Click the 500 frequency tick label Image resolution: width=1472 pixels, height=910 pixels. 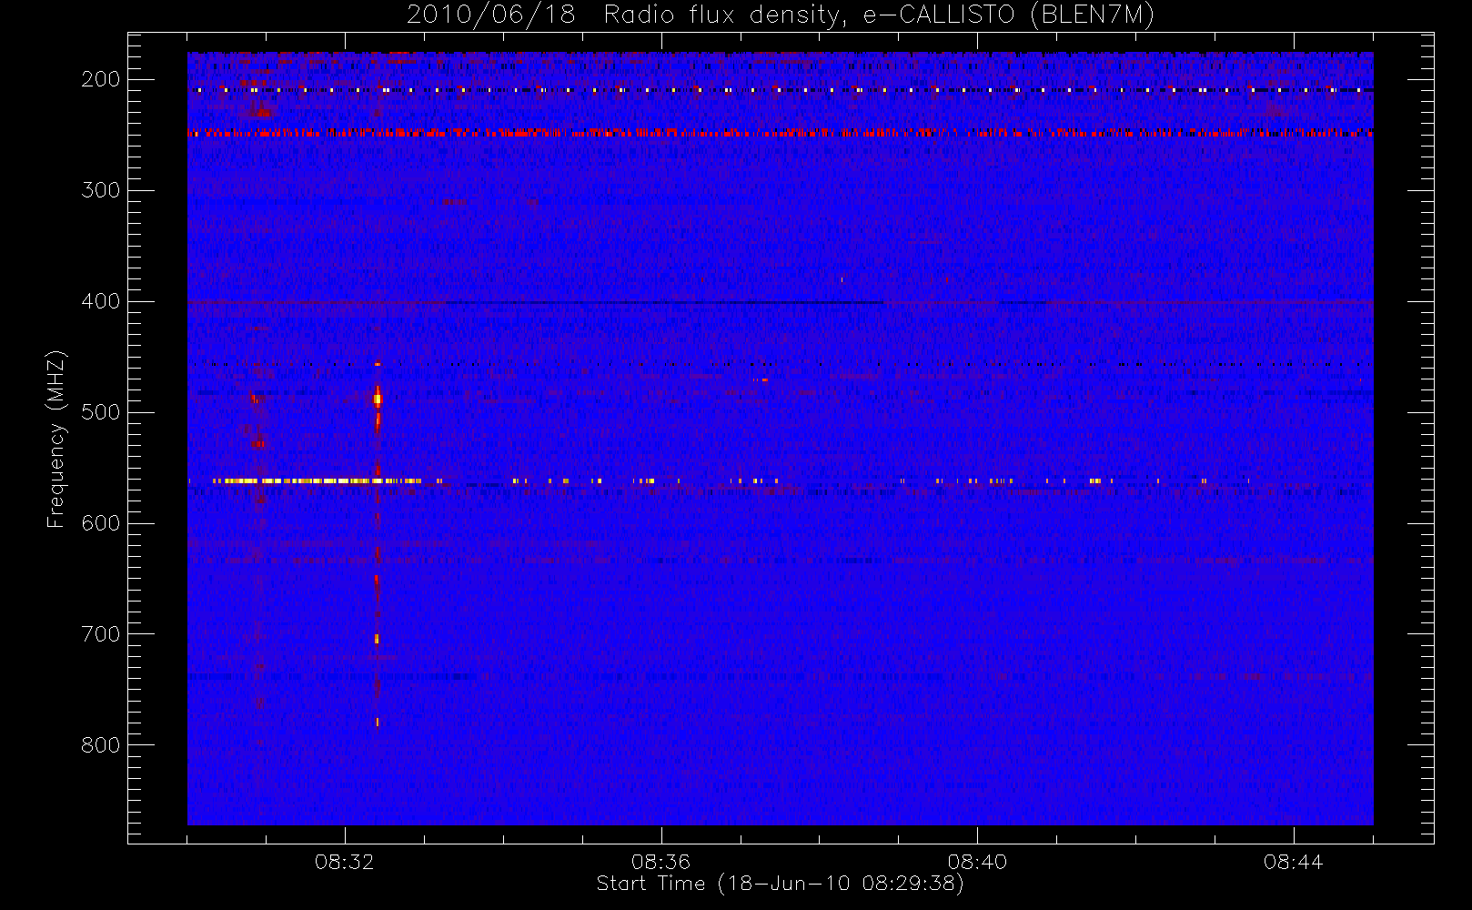[x=101, y=412]
